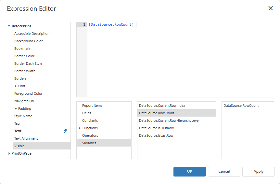Image resolution: width=280 pixels, height=184 pixels.
Task: Open the Functions category
Action: [x=90, y=128]
